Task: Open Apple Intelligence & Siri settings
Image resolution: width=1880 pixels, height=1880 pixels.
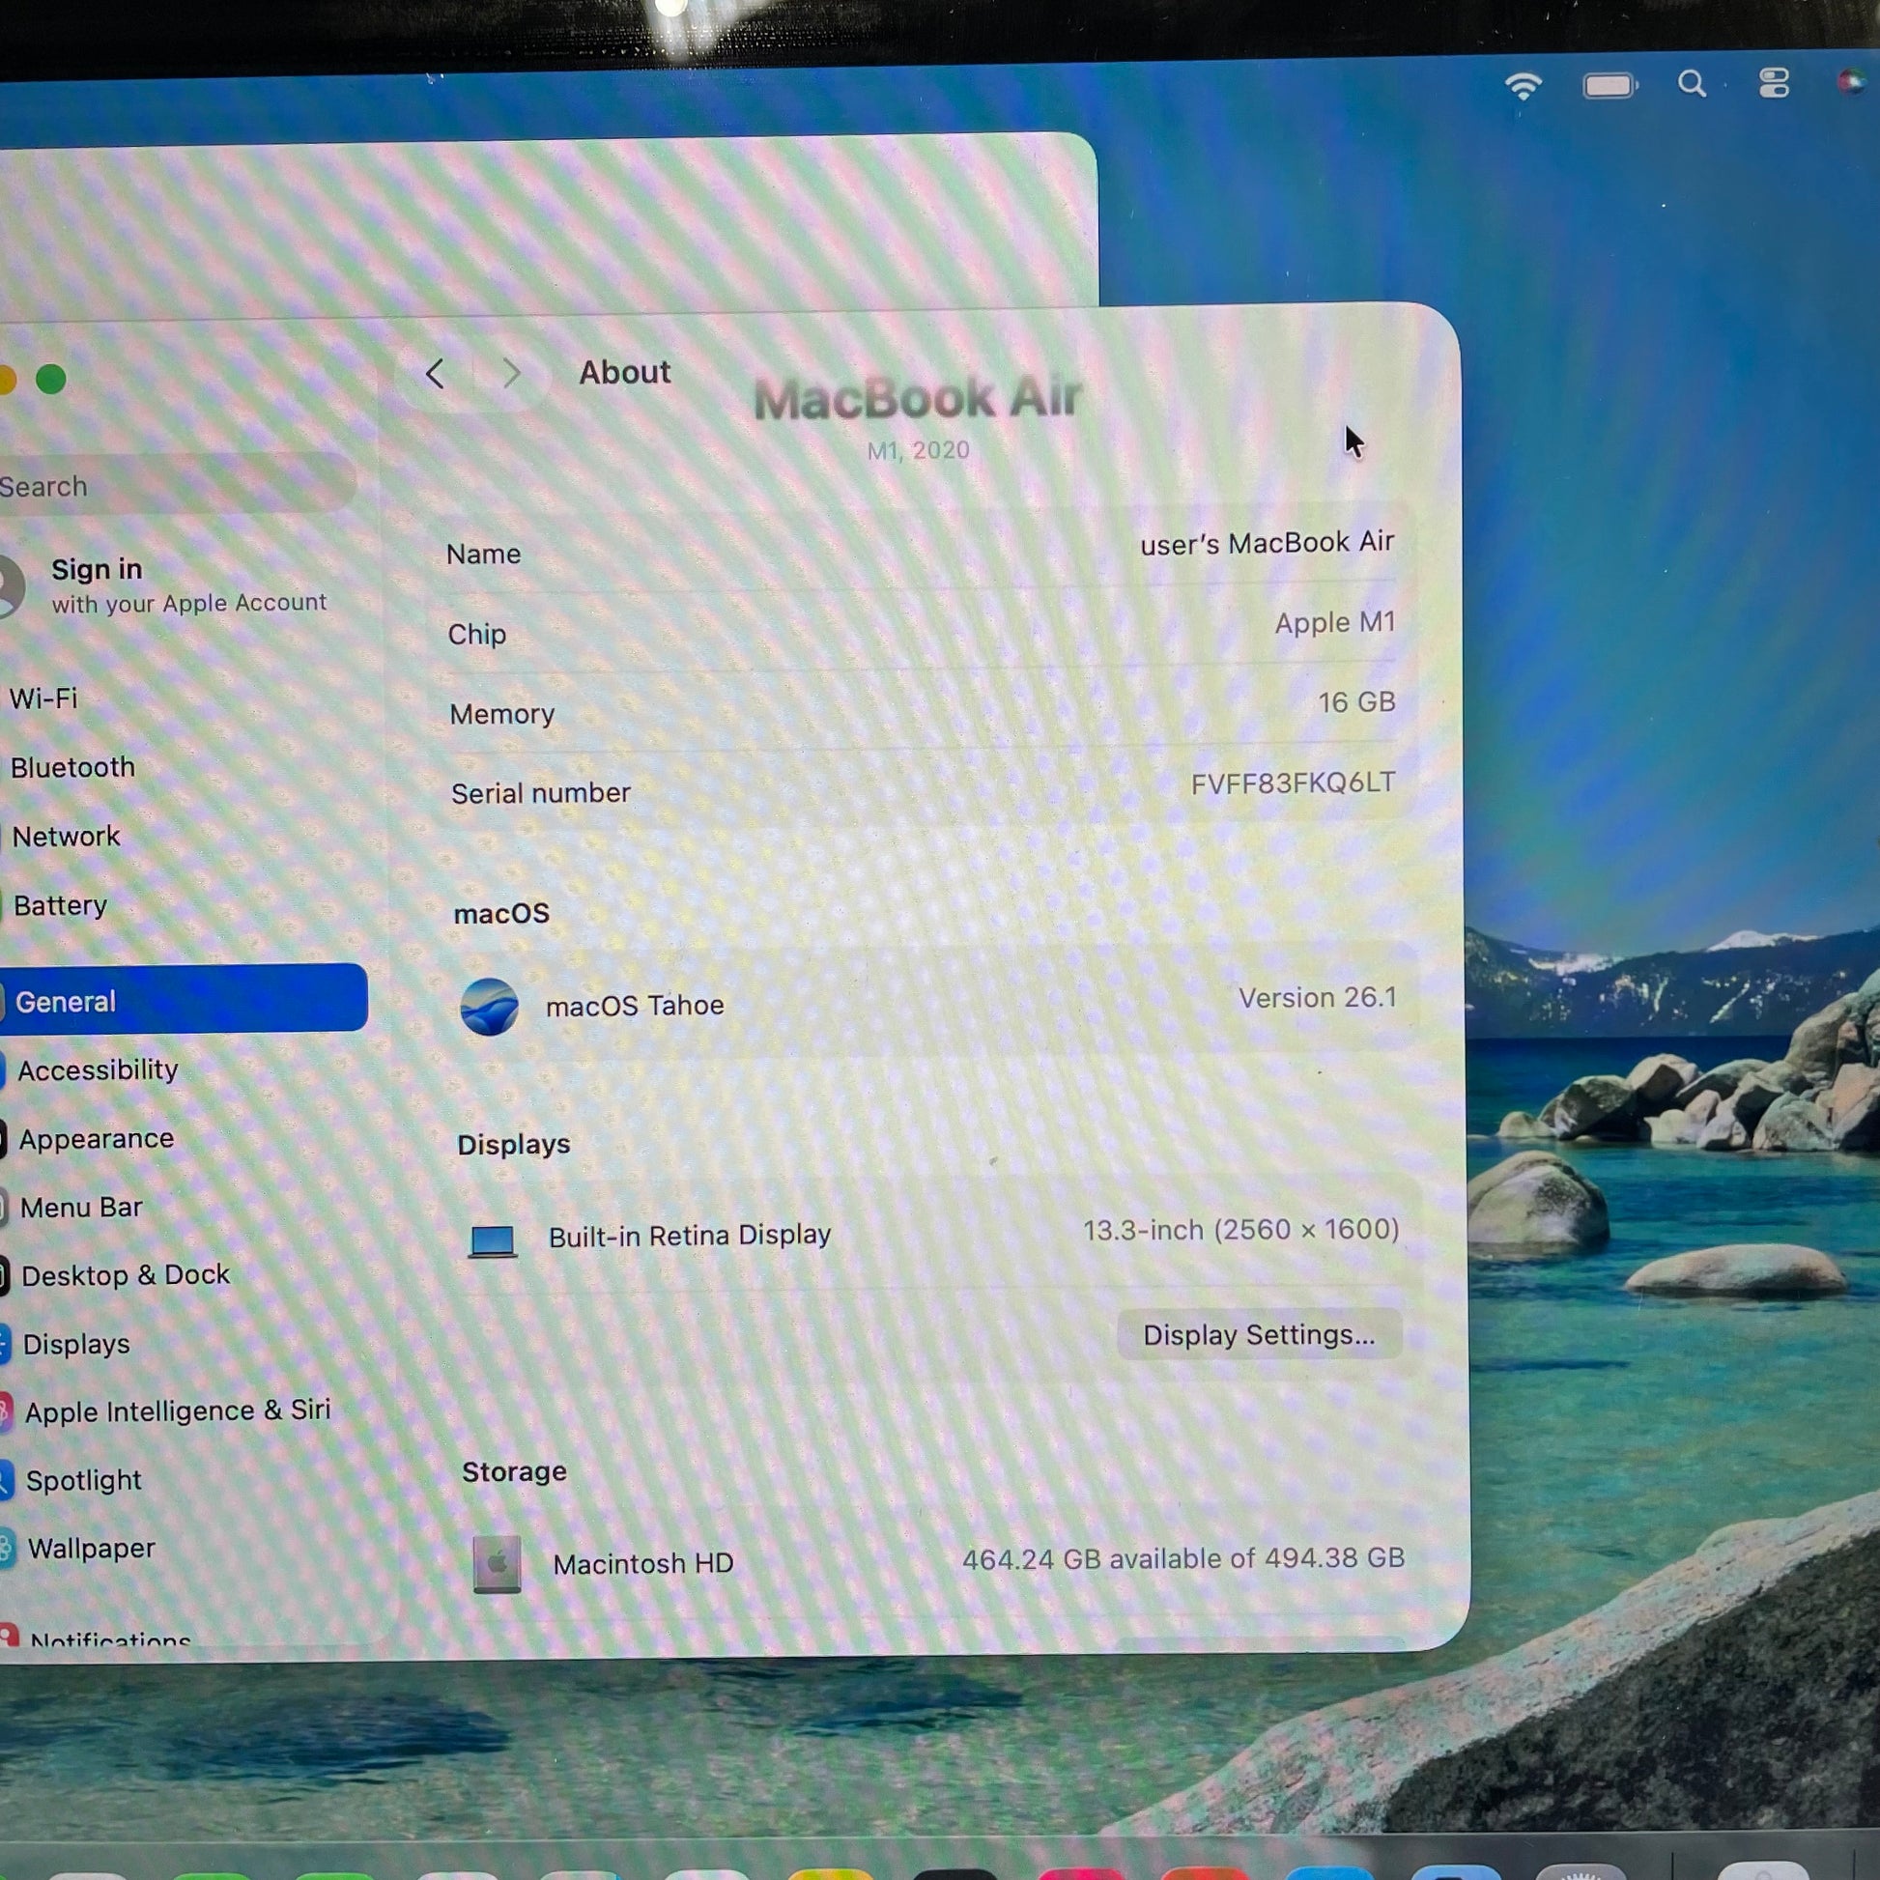Action: pyautogui.click(x=177, y=1411)
